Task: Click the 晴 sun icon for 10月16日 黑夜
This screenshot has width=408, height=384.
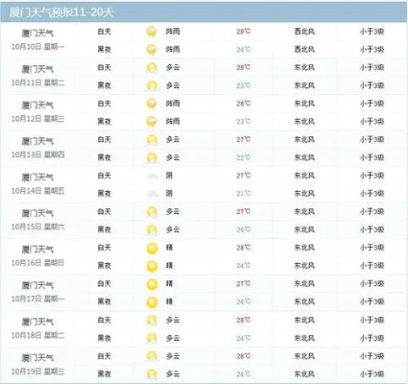Action: 152,266
